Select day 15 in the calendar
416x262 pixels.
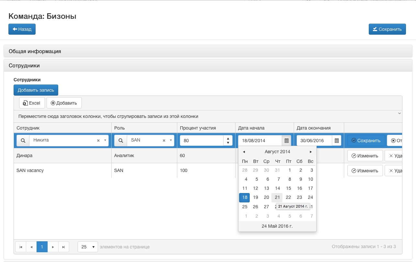click(289, 188)
